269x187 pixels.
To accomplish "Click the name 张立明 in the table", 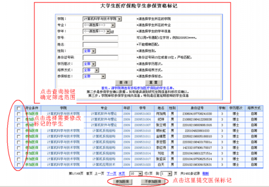I will coord(161,125).
